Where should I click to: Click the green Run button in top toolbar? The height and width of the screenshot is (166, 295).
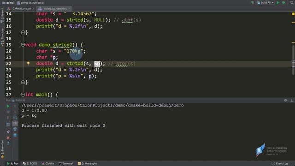277,3
